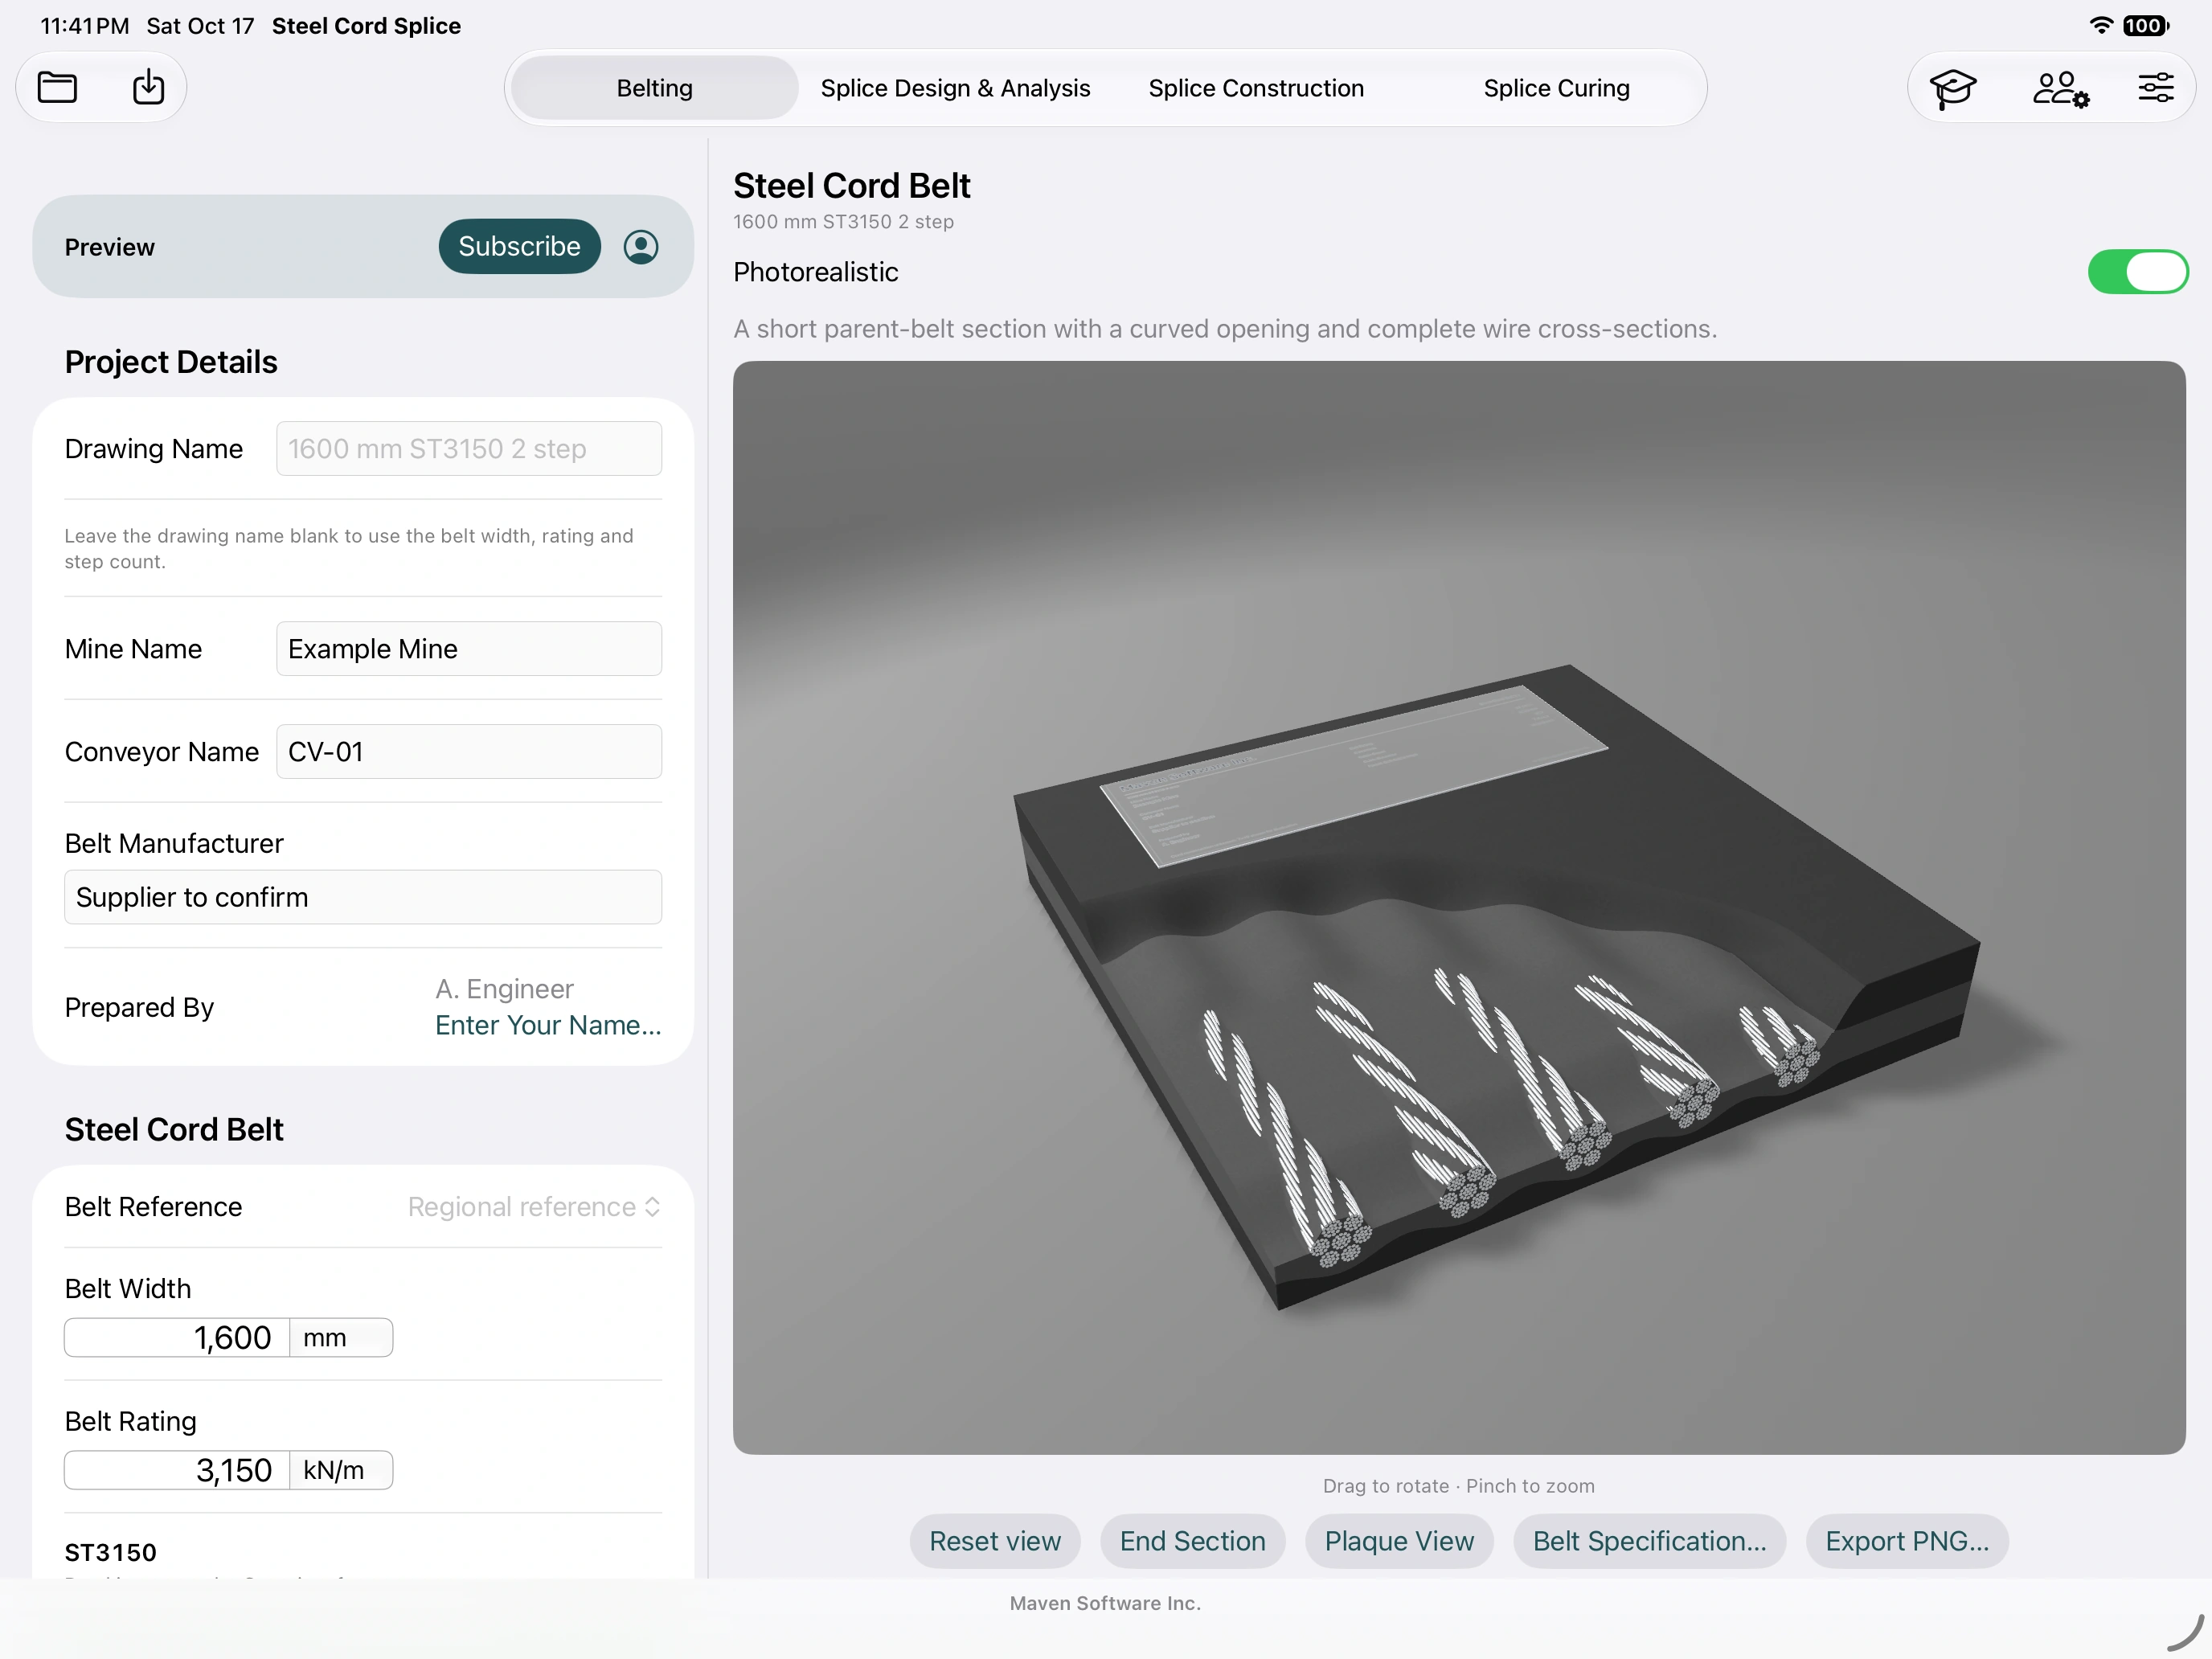Click Export PNG button
The image size is (2212, 1659).
[x=1907, y=1541]
